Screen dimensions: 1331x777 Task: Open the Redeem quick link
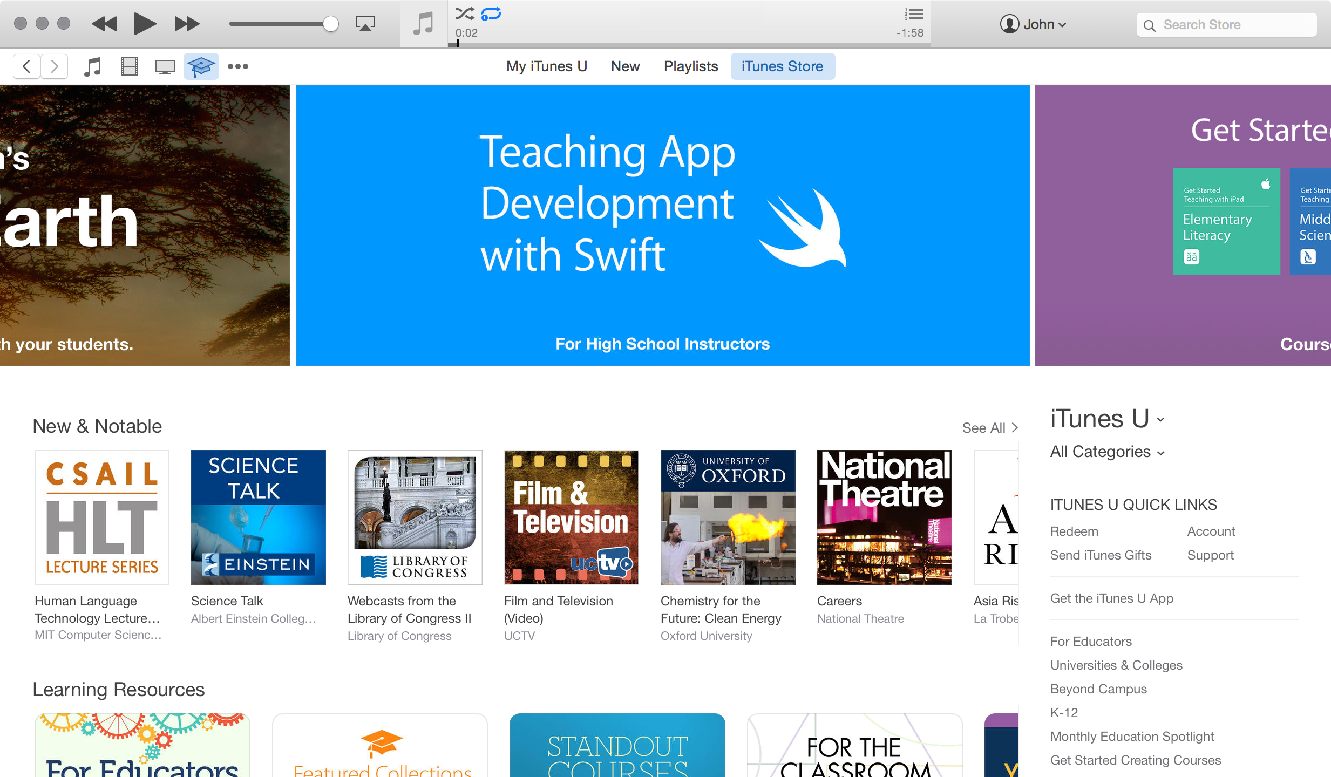pyautogui.click(x=1074, y=531)
